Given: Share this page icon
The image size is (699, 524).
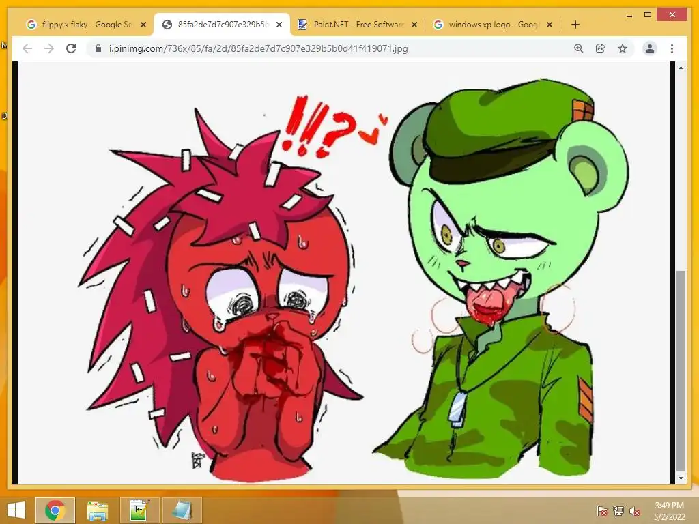Looking at the screenshot, I should [601, 48].
